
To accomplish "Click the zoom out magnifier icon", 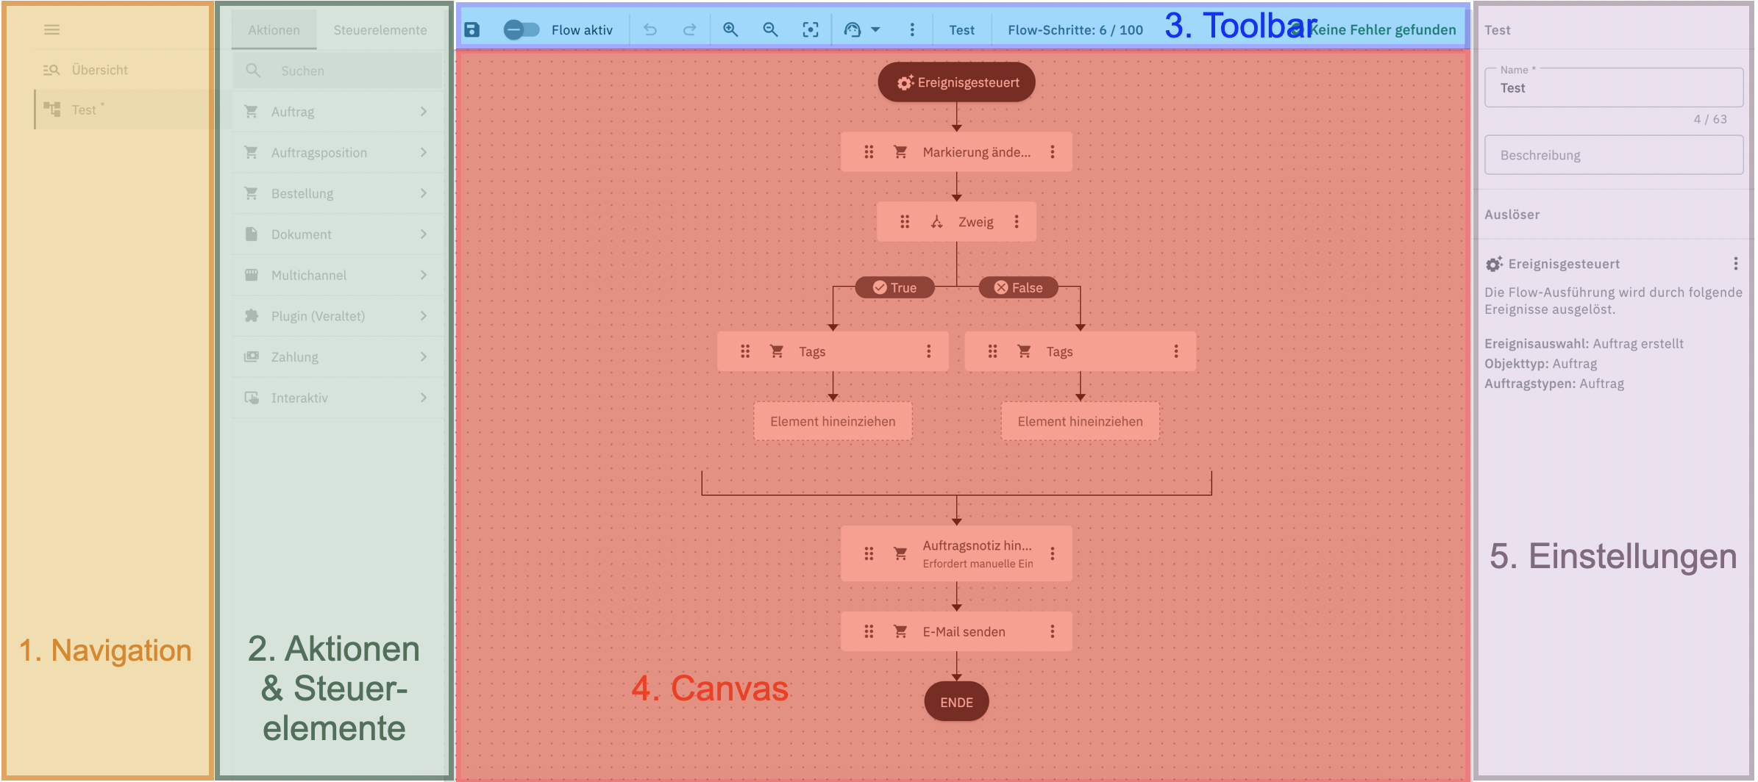I will (x=770, y=29).
